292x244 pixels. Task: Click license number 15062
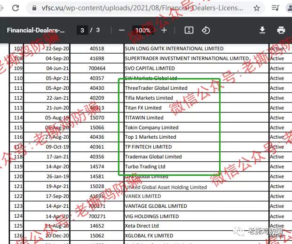pos(97,236)
